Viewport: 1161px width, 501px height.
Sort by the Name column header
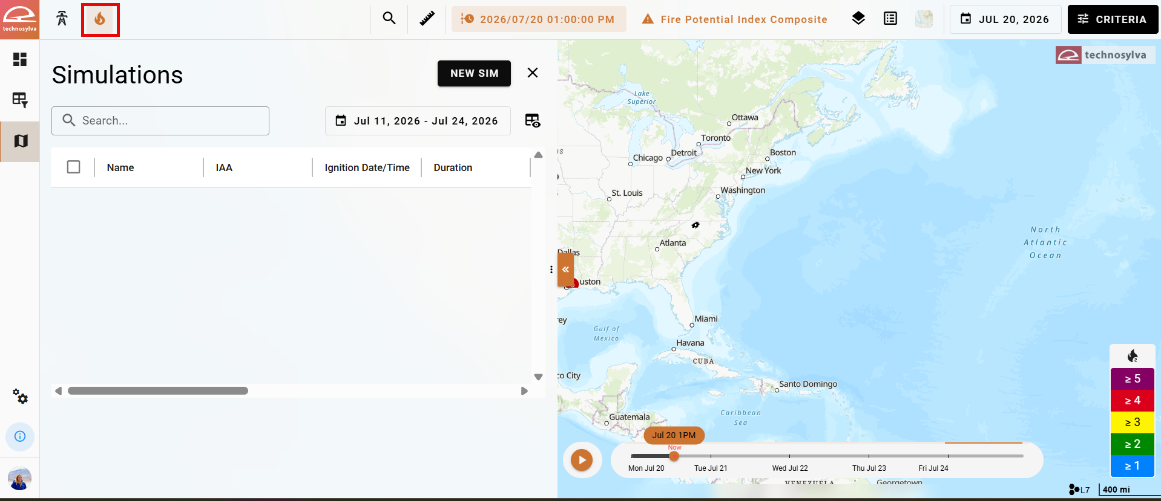point(120,167)
